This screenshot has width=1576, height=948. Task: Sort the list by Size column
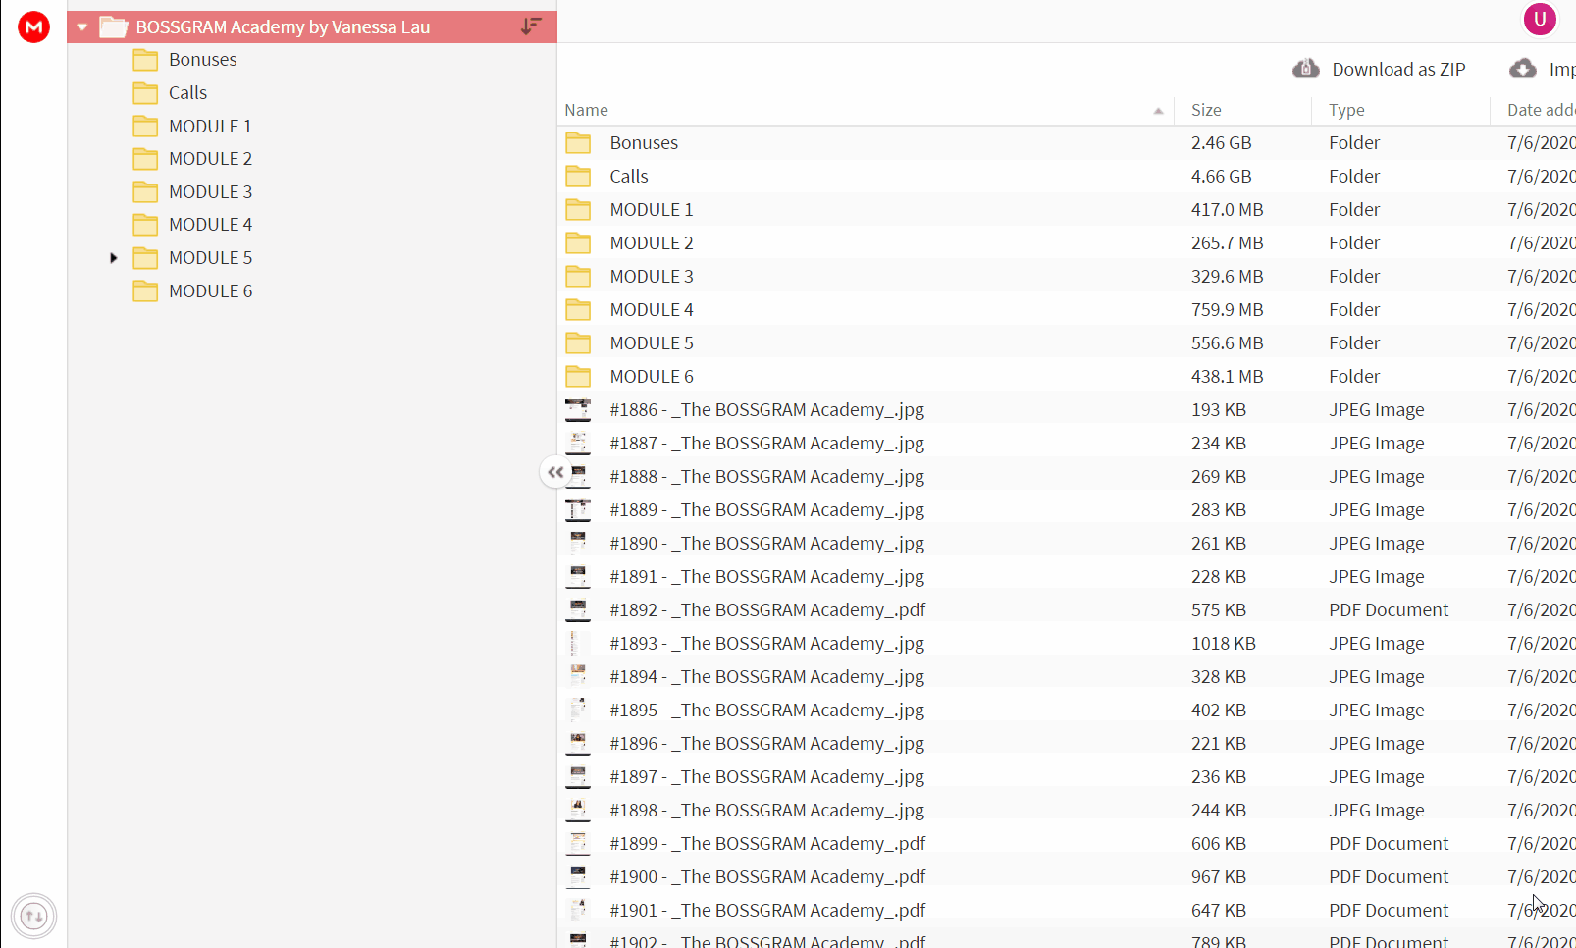pos(1206,110)
